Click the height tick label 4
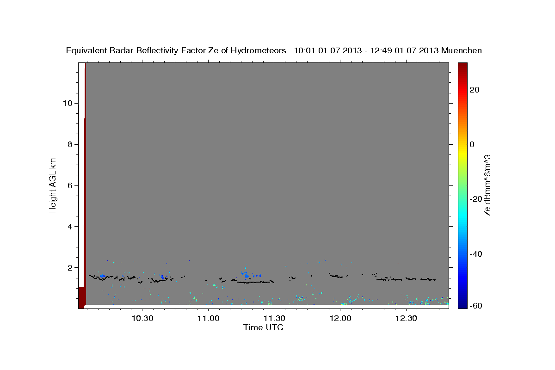Image resolution: width=555 pixels, height=370 pixels. pyautogui.click(x=70, y=227)
